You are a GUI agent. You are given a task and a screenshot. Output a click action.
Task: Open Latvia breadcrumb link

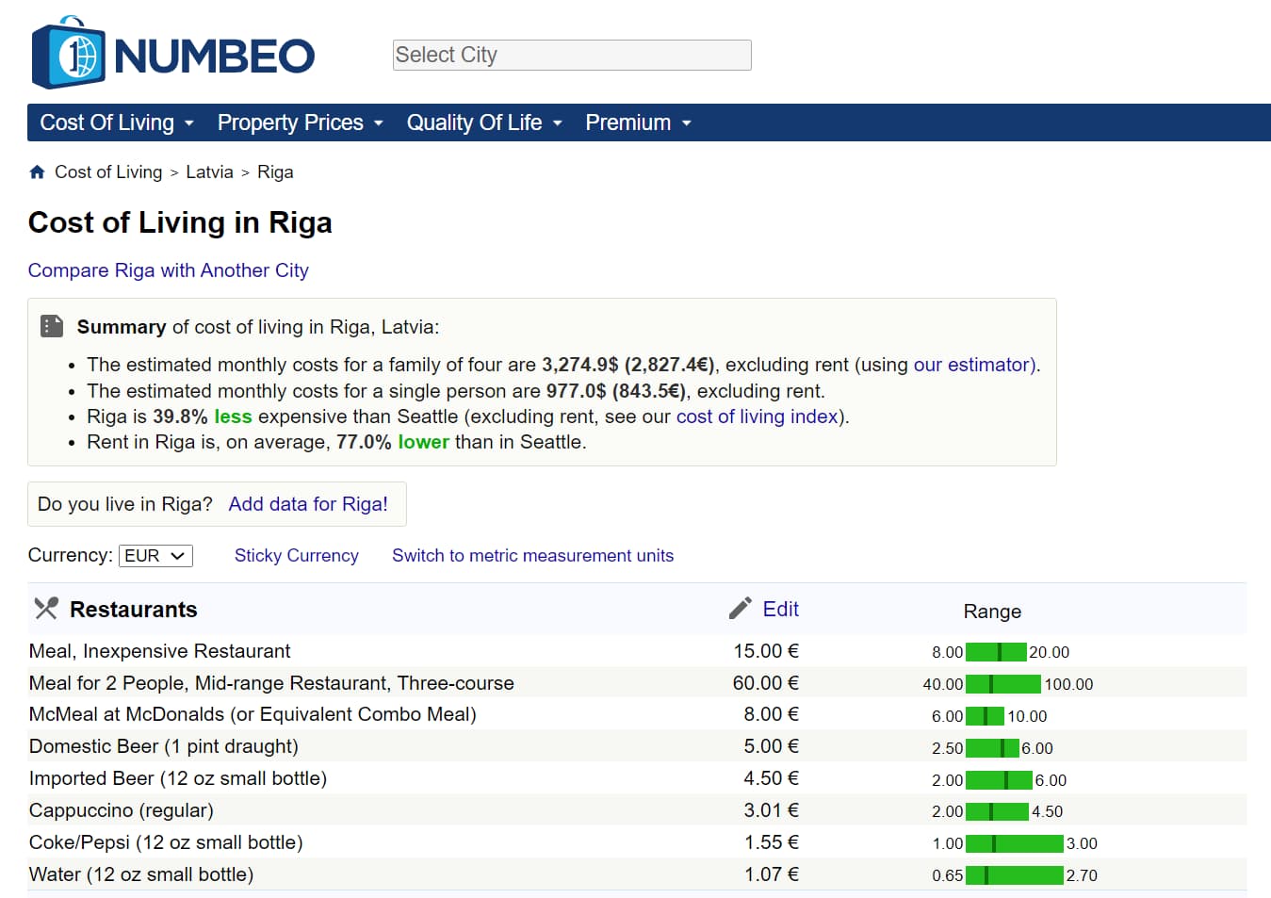pos(209,171)
